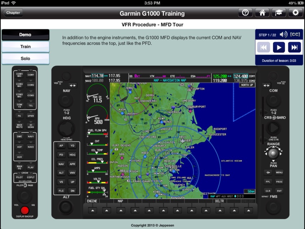Click the MKR MUTE button
This screenshot has width=305, height=229.
pos(19,126)
